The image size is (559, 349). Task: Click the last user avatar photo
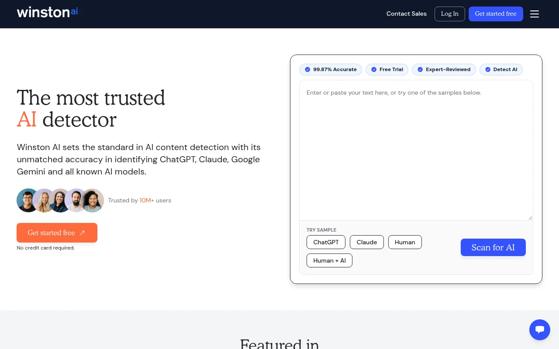pos(93,200)
